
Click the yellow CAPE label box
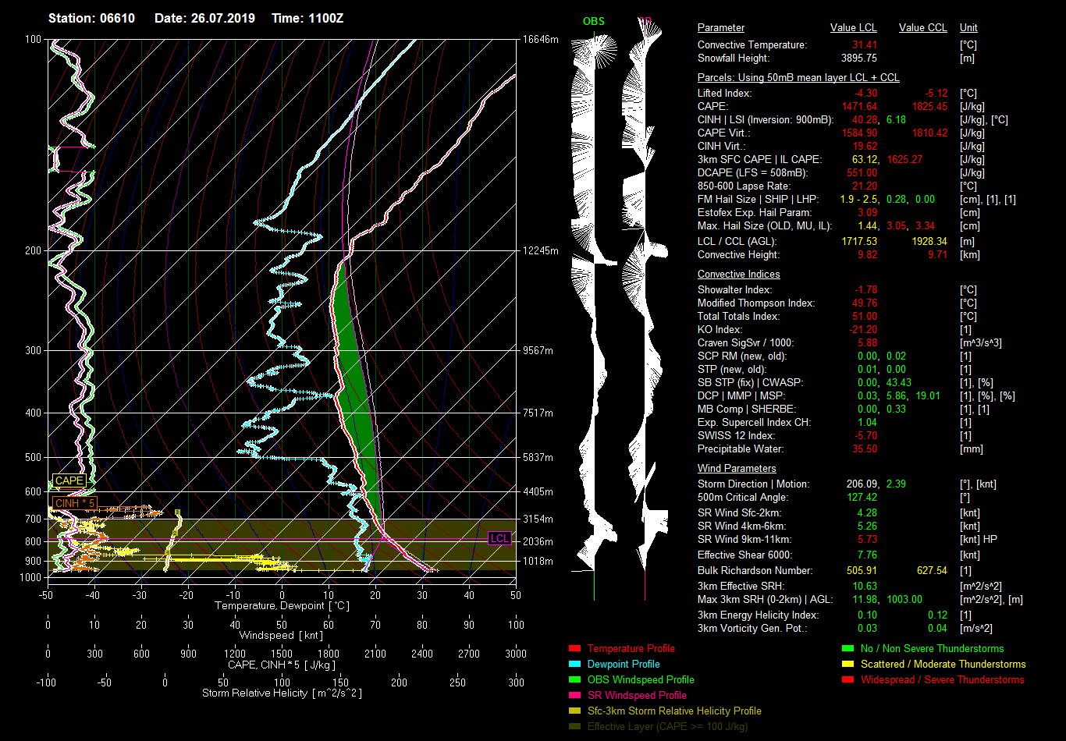[x=69, y=481]
